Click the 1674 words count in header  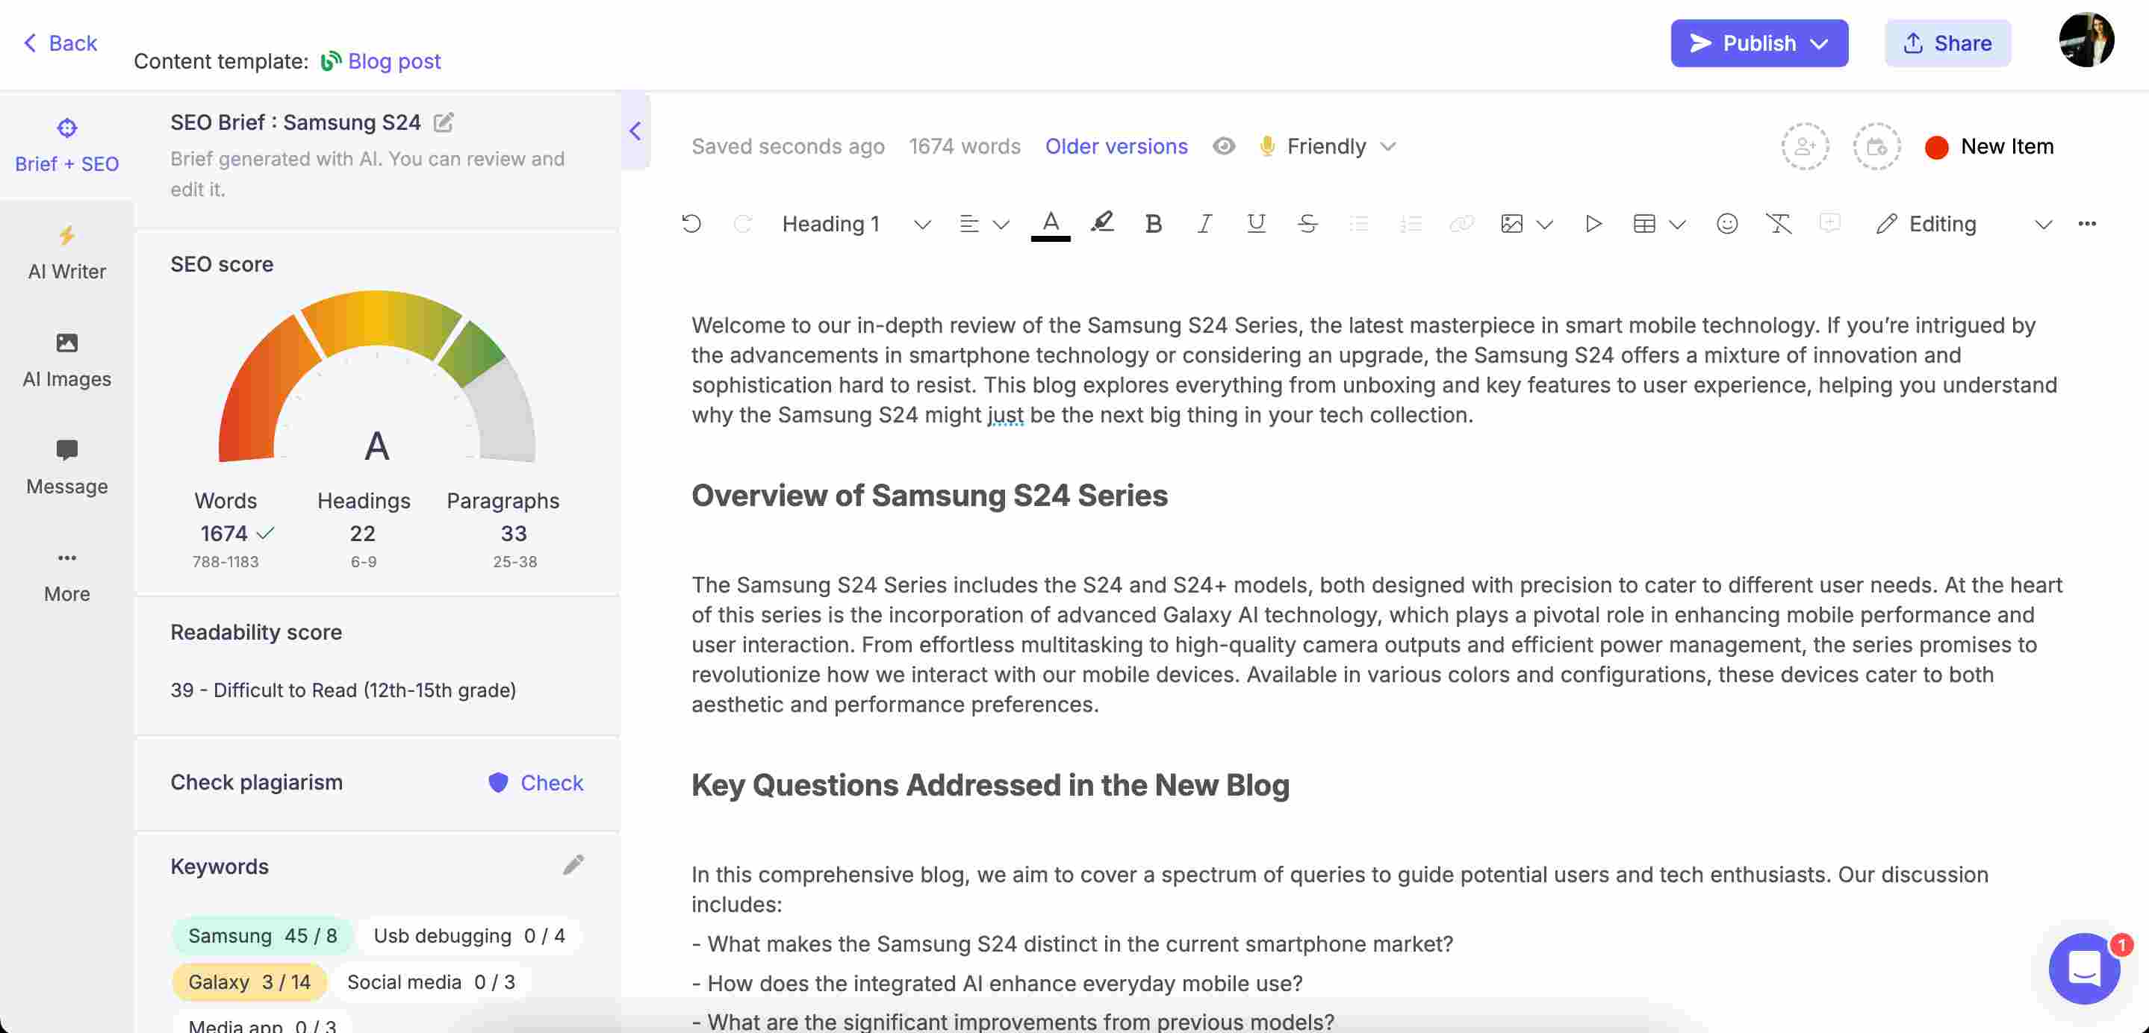[963, 146]
